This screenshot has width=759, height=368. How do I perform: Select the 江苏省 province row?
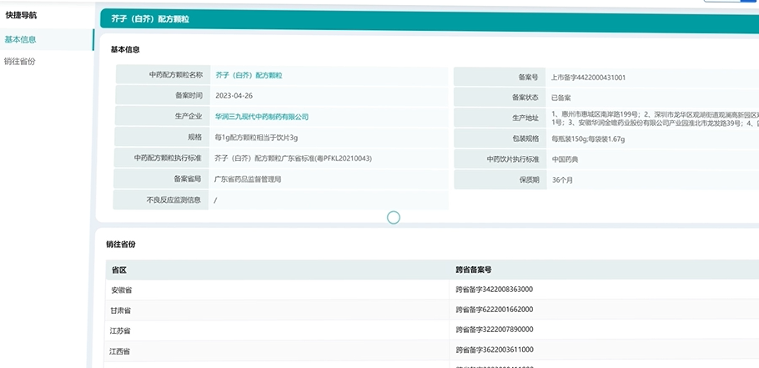click(122, 330)
